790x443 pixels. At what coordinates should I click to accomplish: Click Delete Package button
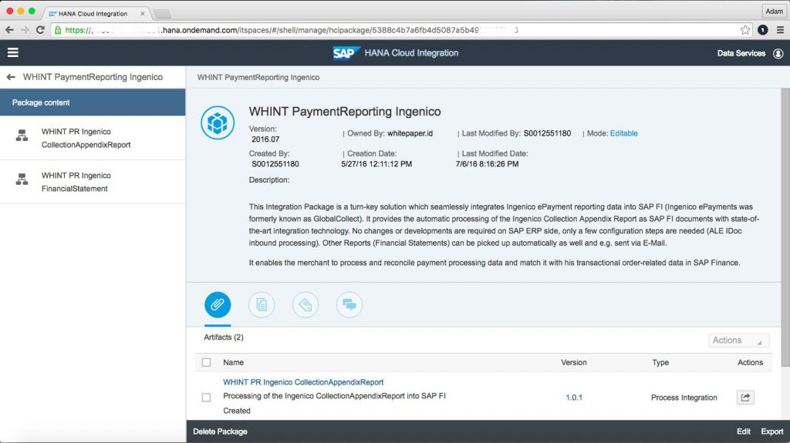tap(220, 431)
